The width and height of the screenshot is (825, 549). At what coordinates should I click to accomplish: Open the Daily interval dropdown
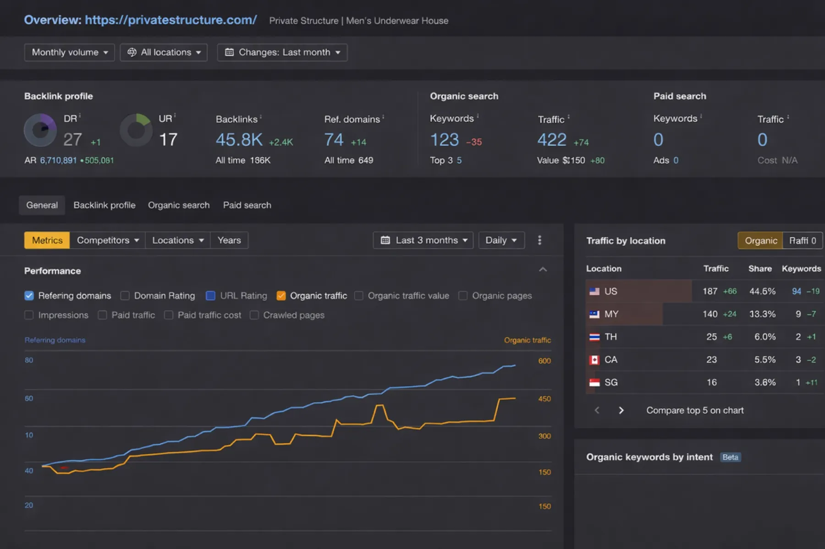pyautogui.click(x=501, y=240)
